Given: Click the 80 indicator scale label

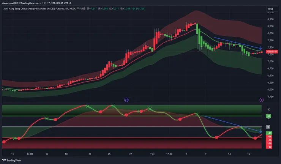Looking at the screenshot, I should [268, 109].
